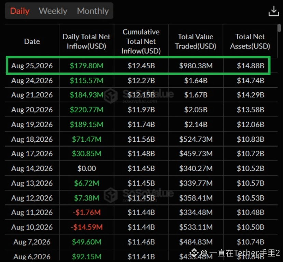Select the $12.27B cumulative inflow value
Screen dimensions: 283x262
click(x=141, y=81)
